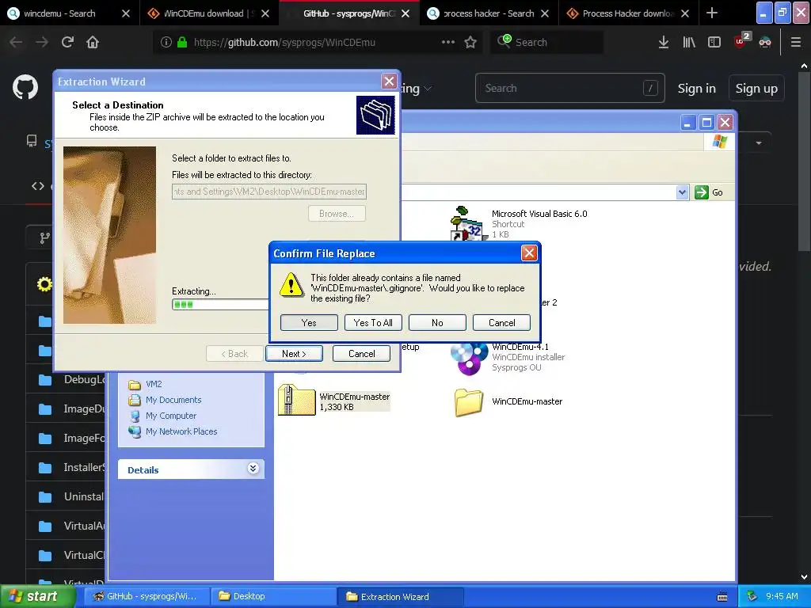This screenshot has width=811, height=608.
Task: Click the system tray icon beside the clock
Action: pyautogui.click(x=751, y=596)
